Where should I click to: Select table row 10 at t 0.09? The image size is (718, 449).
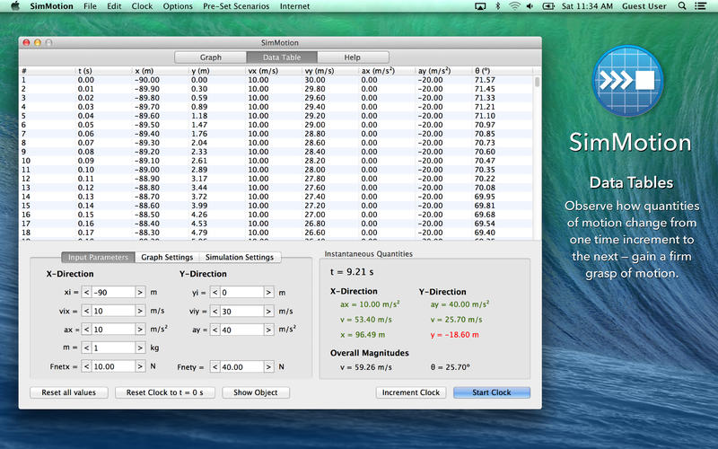(276, 161)
